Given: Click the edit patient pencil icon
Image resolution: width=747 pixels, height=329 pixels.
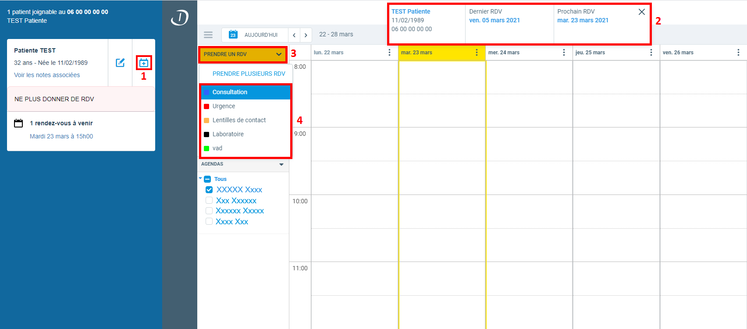Looking at the screenshot, I should [x=120, y=63].
